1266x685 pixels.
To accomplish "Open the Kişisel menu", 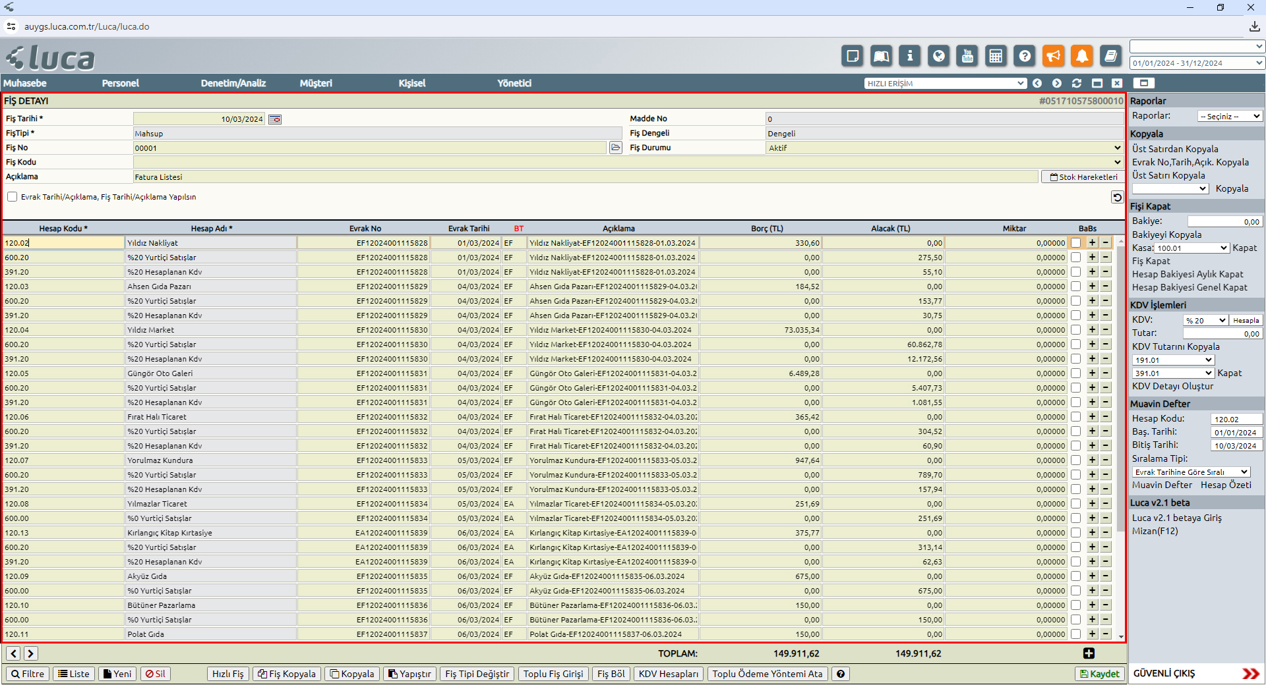I will [x=412, y=83].
